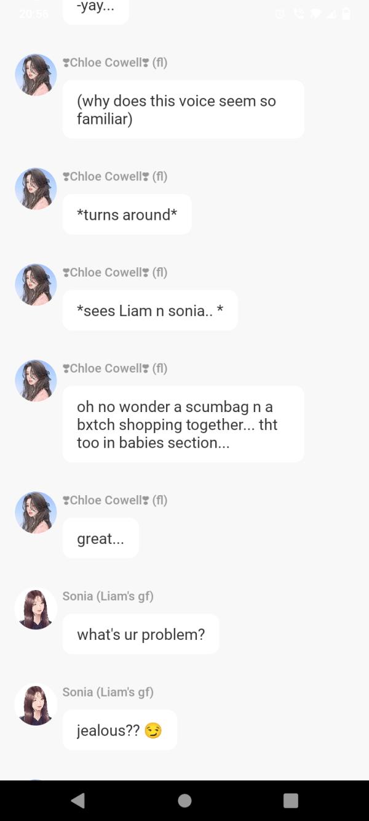Tap Chloe's avatar next to "*turns around*"

tap(36, 188)
